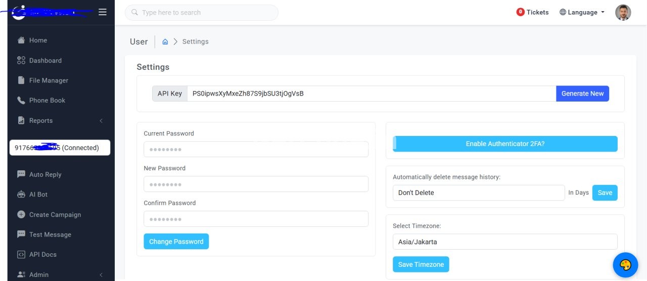647x281 pixels.
Task: Click the hamburger menu icon in sidebar header
Action: [103, 12]
